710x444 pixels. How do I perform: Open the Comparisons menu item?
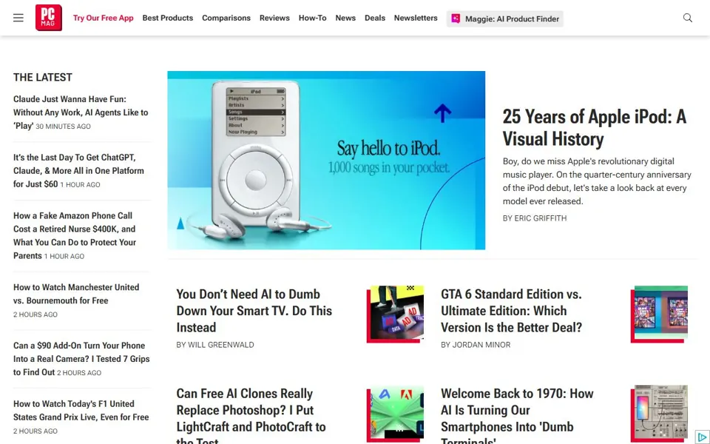pyautogui.click(x=226, y=18)
